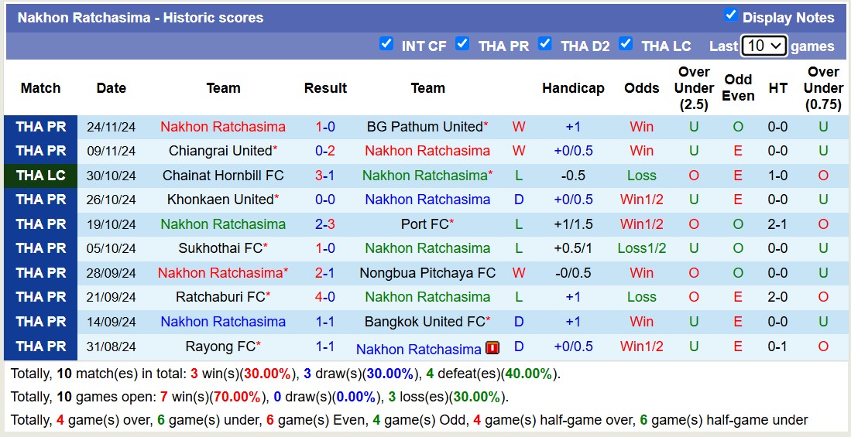Viewport: 851px width, 437px height.
Task: Open the Port FC team link
Action: coord(424,224)
